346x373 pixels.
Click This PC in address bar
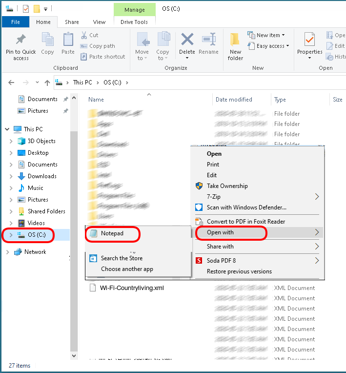[x=82, y=83]
